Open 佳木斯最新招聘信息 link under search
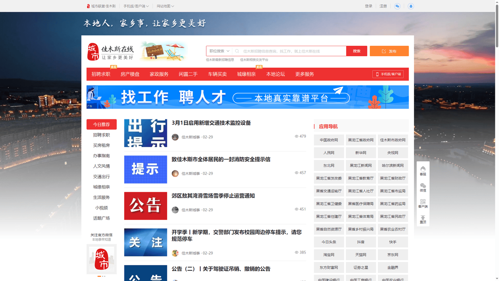 pyautogui.click(x=220, y=60)
